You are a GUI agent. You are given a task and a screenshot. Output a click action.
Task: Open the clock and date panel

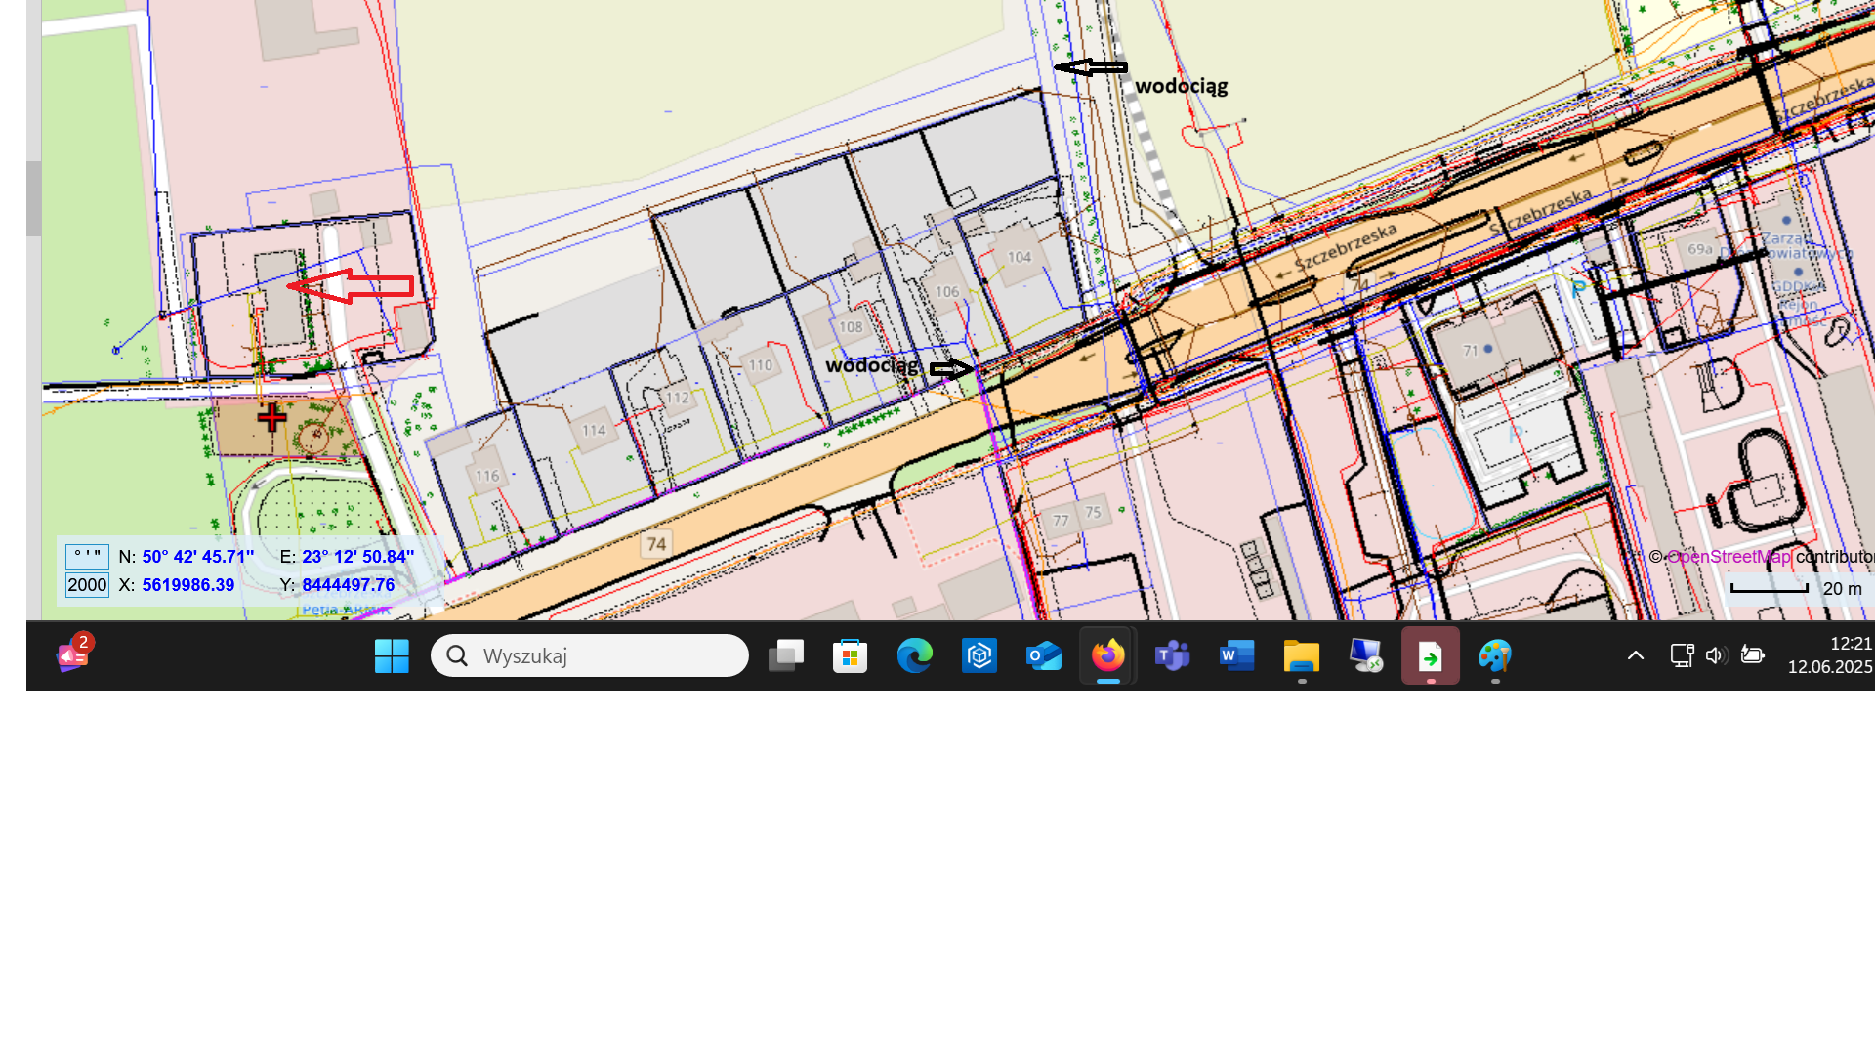click(x=1829, y=655)
